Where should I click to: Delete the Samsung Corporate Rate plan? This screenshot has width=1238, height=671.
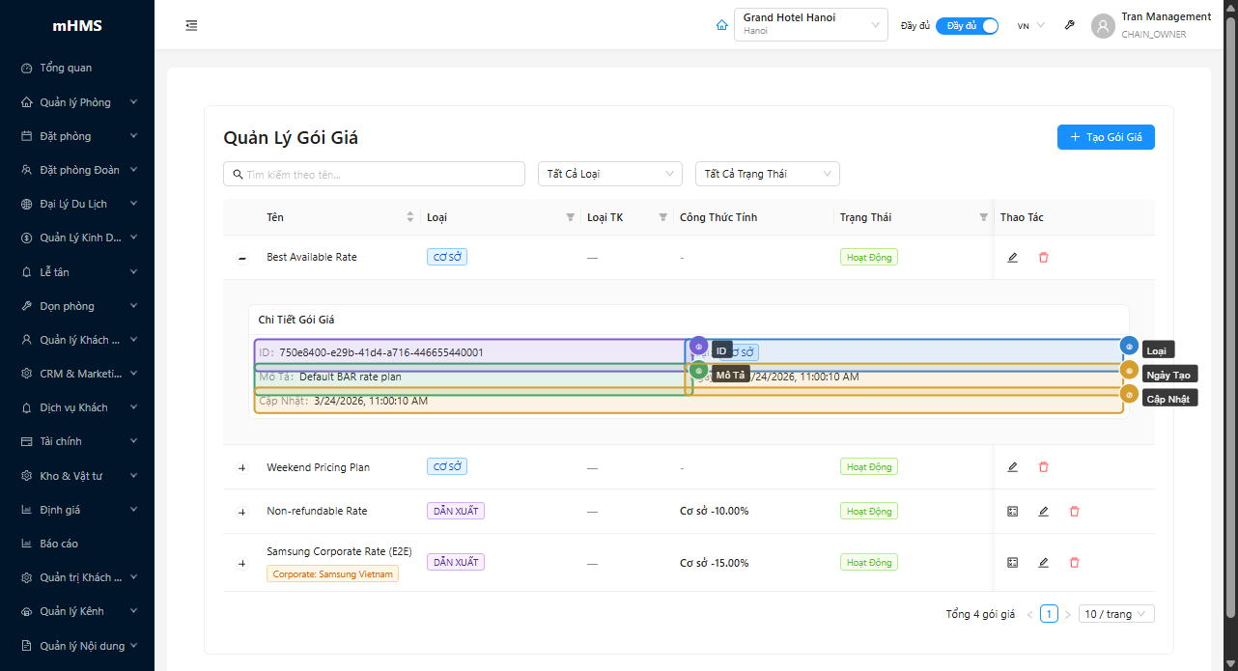coord(1074,563)
